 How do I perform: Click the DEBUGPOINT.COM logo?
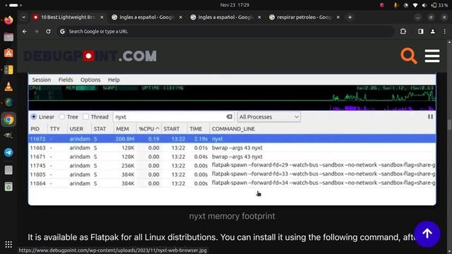(90, 56)
